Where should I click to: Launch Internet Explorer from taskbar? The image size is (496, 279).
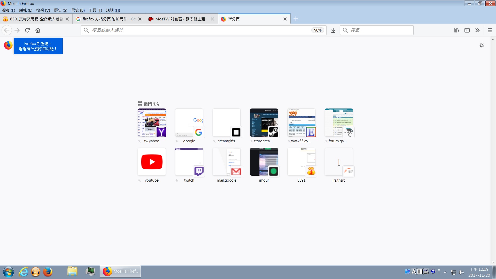[23, 272]
